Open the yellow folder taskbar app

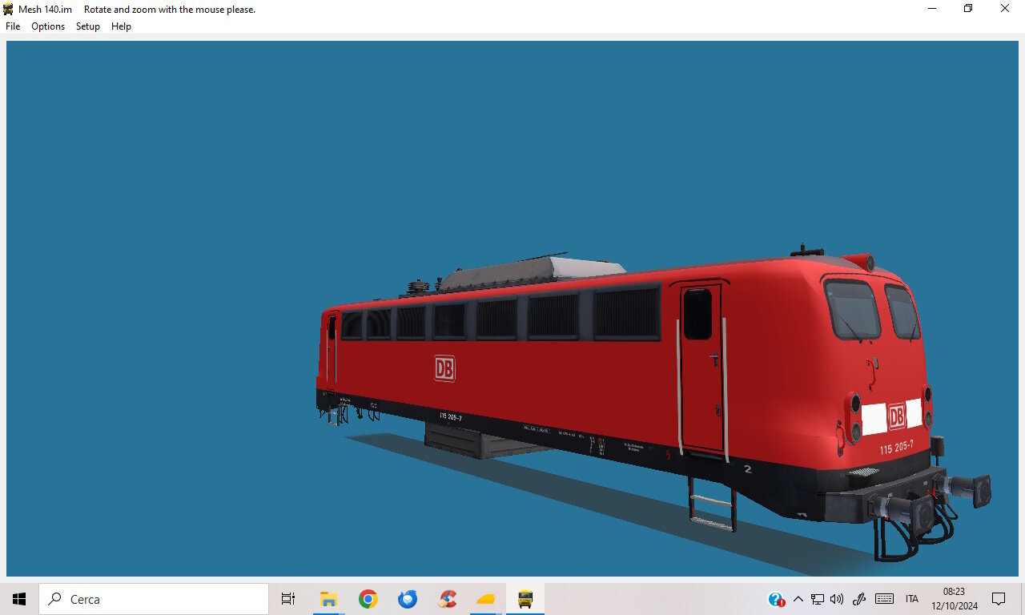pos(486,599)
